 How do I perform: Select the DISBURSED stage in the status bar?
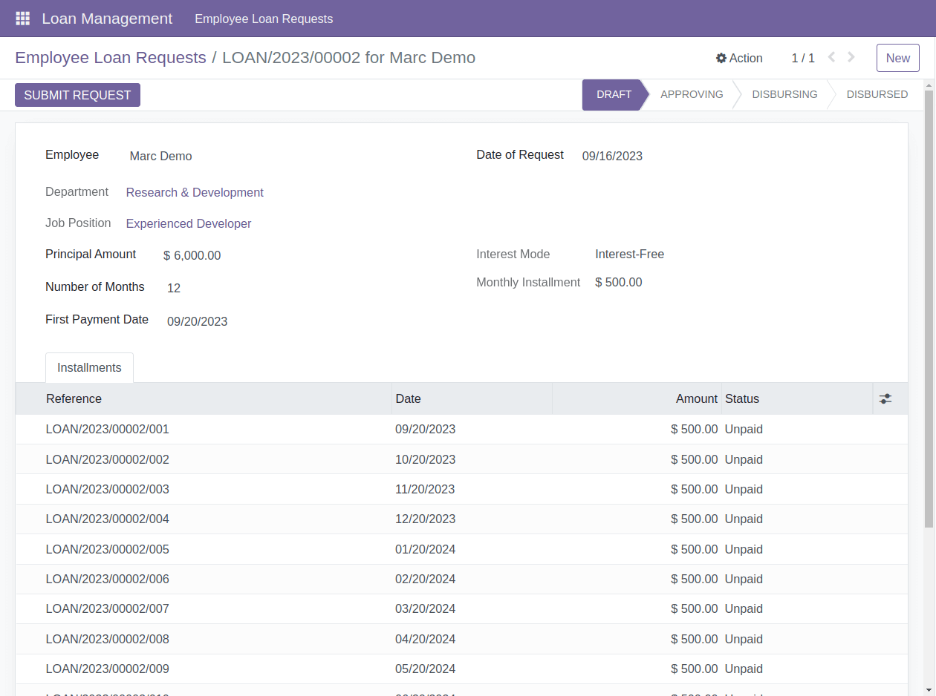point(877,94)
